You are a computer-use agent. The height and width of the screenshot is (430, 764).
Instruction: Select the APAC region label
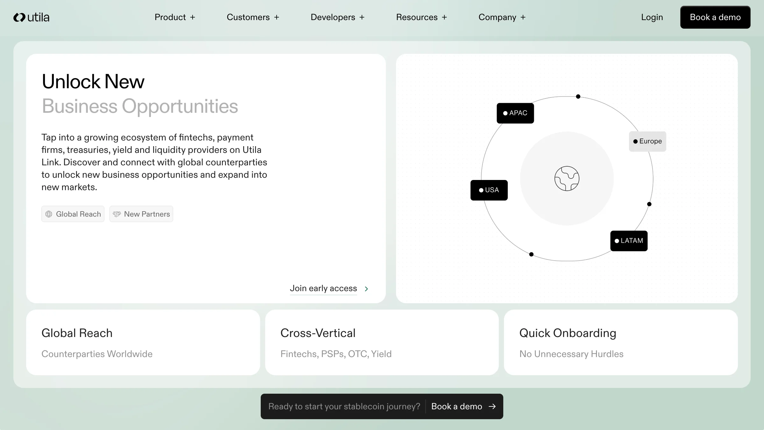coord(515,113)
